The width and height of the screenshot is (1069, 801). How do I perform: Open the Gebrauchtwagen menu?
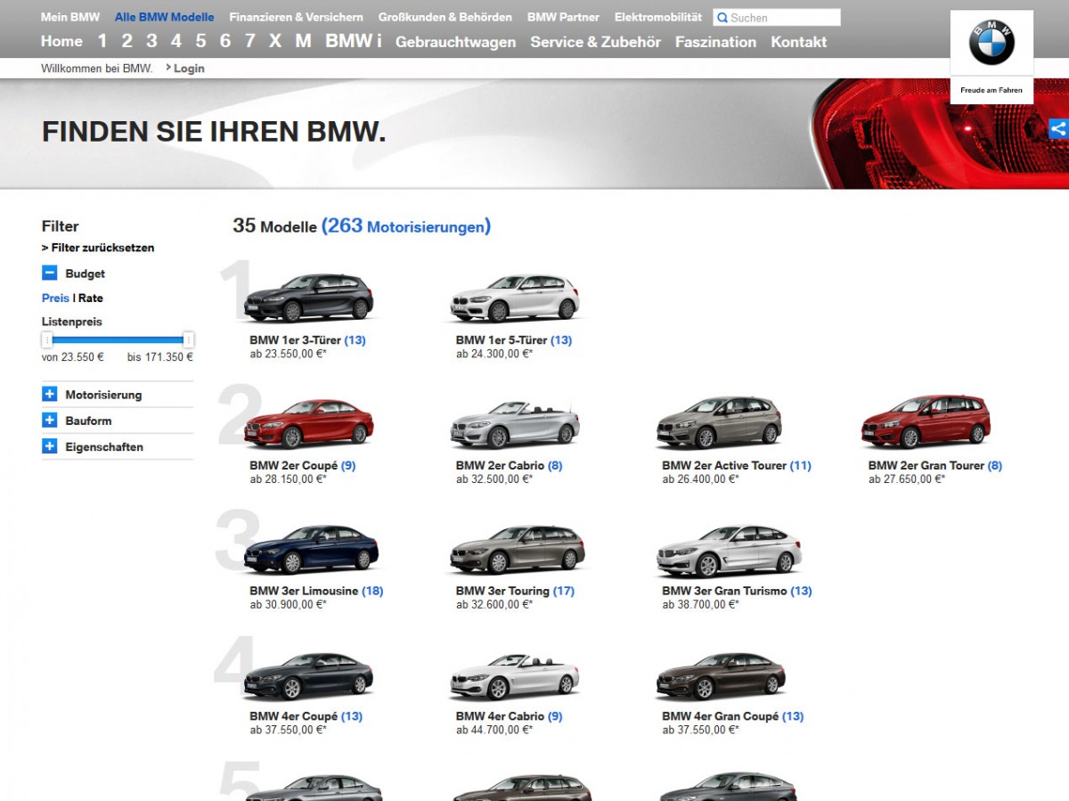tap(455, 41)
